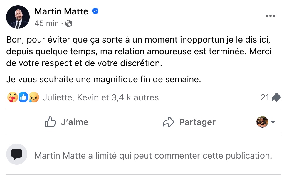Like the post with the J'aime button
289x175 pixels.
click(66, 122)
